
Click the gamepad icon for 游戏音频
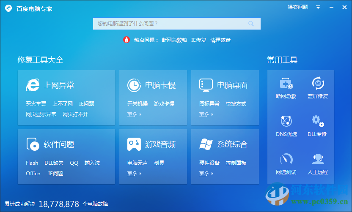tap(134, 144)
